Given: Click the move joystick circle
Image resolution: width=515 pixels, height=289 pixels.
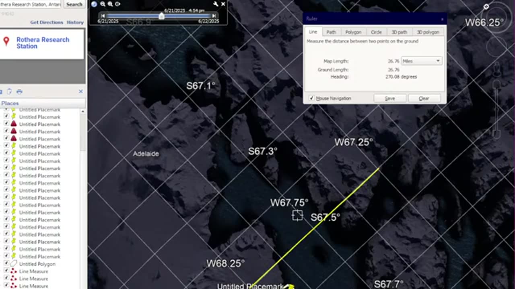Looking at the screenshot, I should 497,47.
